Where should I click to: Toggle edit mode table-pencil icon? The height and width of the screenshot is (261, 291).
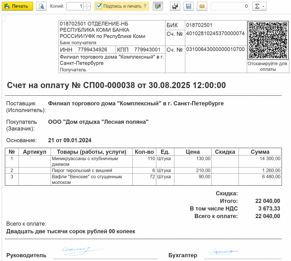158,6
